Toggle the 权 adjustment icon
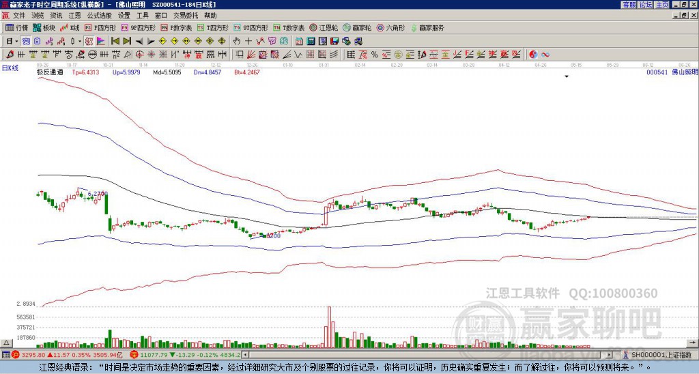699x374 pixels. tap(89, 42)
